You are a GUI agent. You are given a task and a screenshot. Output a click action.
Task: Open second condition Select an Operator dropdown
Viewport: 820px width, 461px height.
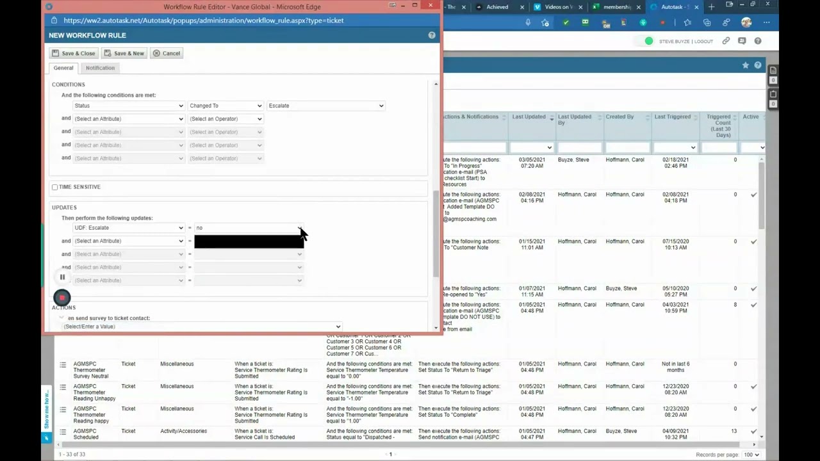point(225,118)
